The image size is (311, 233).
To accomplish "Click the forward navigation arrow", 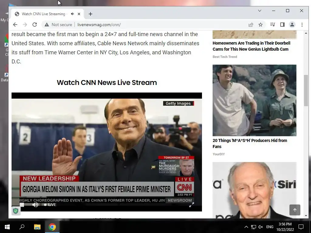I will (25, 25).
